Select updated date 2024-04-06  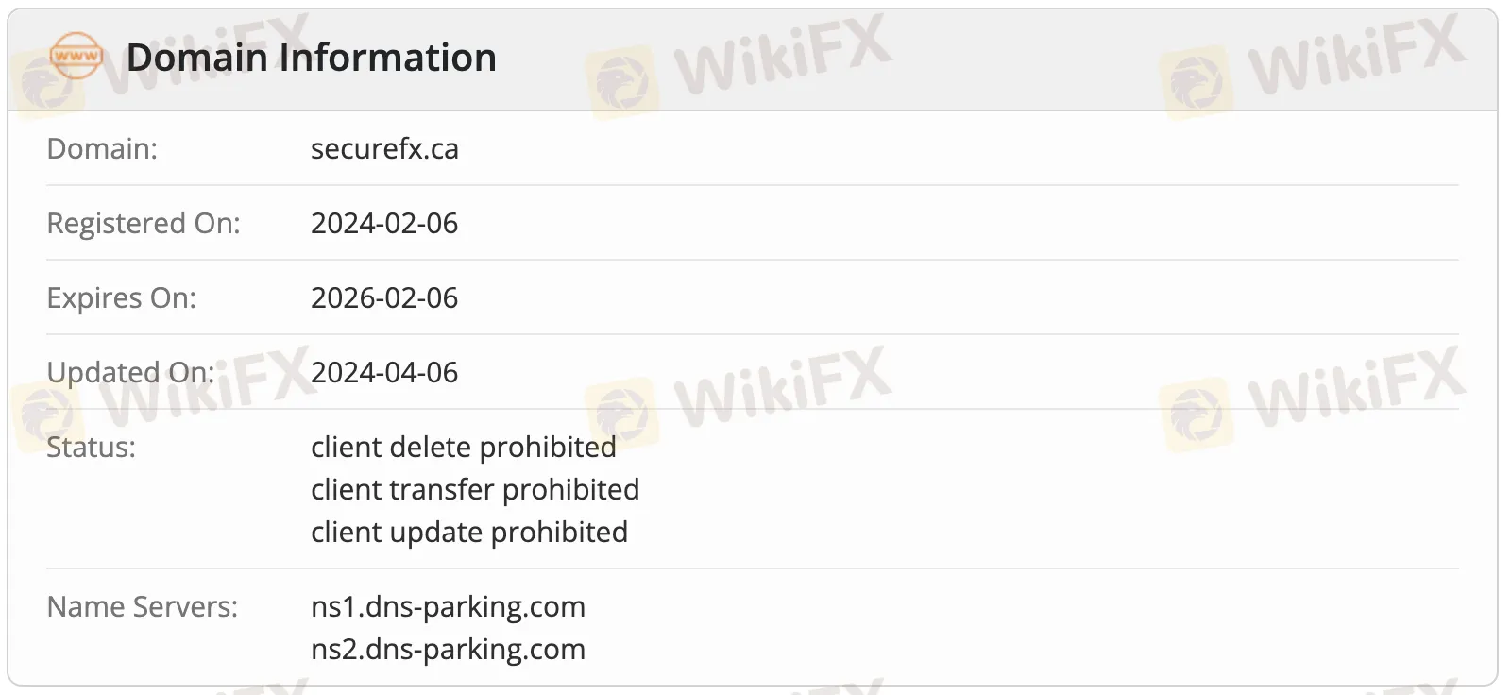coord(384,372)
